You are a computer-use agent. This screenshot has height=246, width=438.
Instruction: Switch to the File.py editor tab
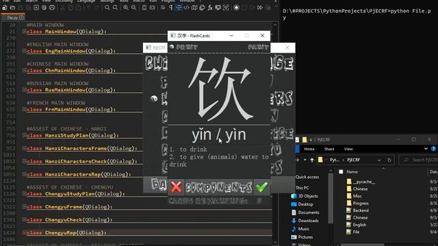tap(12, 18)
